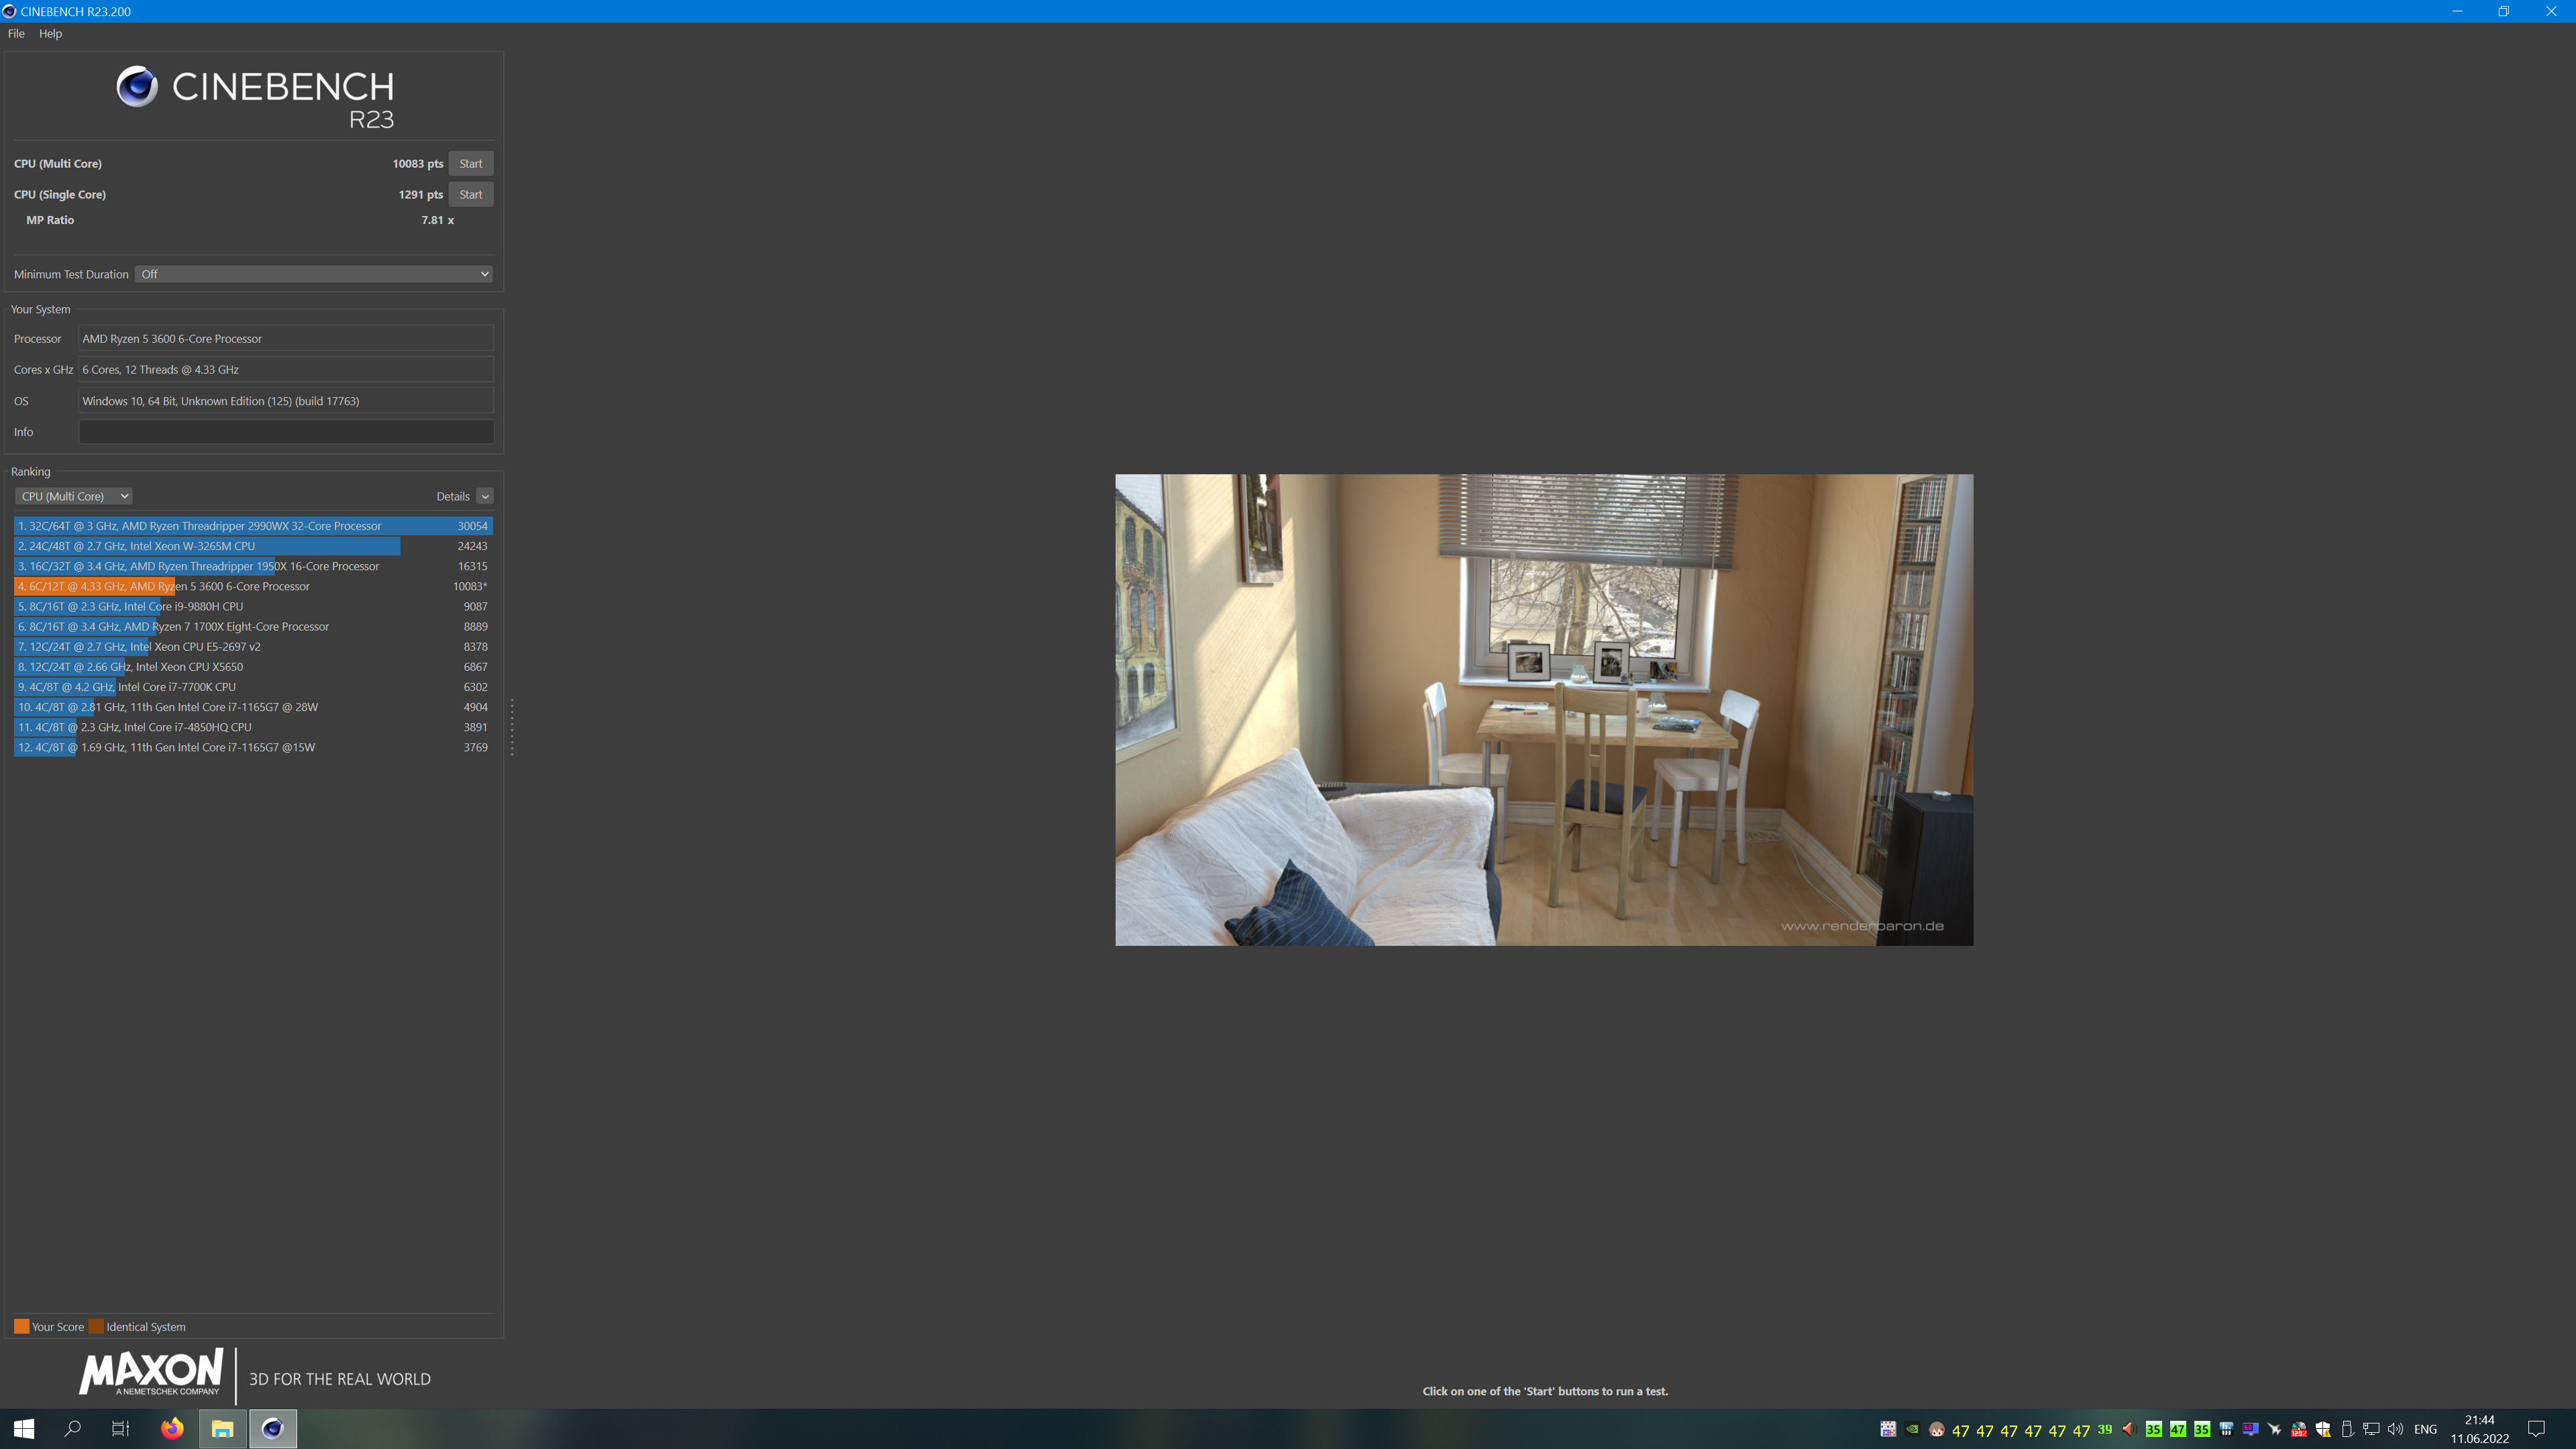Open the Minimum Test Duration dropdown
The image size is (2576, 1449).
314,274
